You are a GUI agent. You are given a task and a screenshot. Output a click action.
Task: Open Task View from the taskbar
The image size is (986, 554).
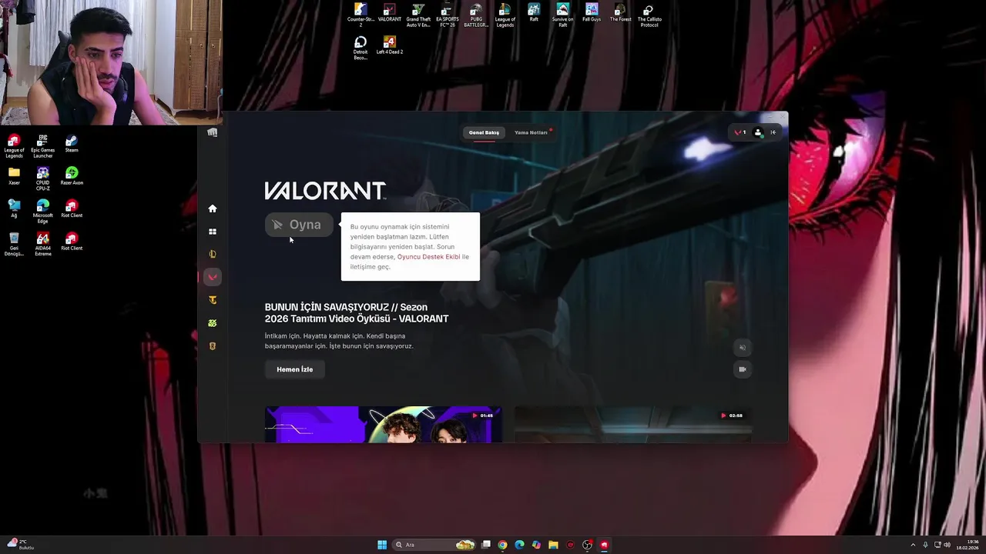tap(486, 545)
